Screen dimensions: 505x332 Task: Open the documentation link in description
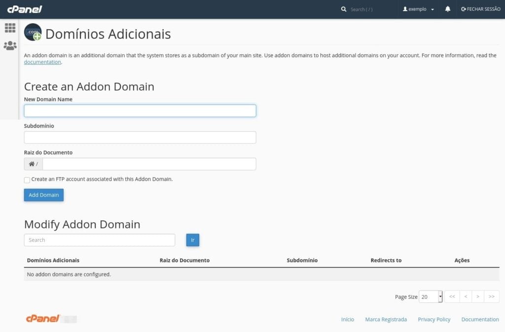tap(42, 62)
